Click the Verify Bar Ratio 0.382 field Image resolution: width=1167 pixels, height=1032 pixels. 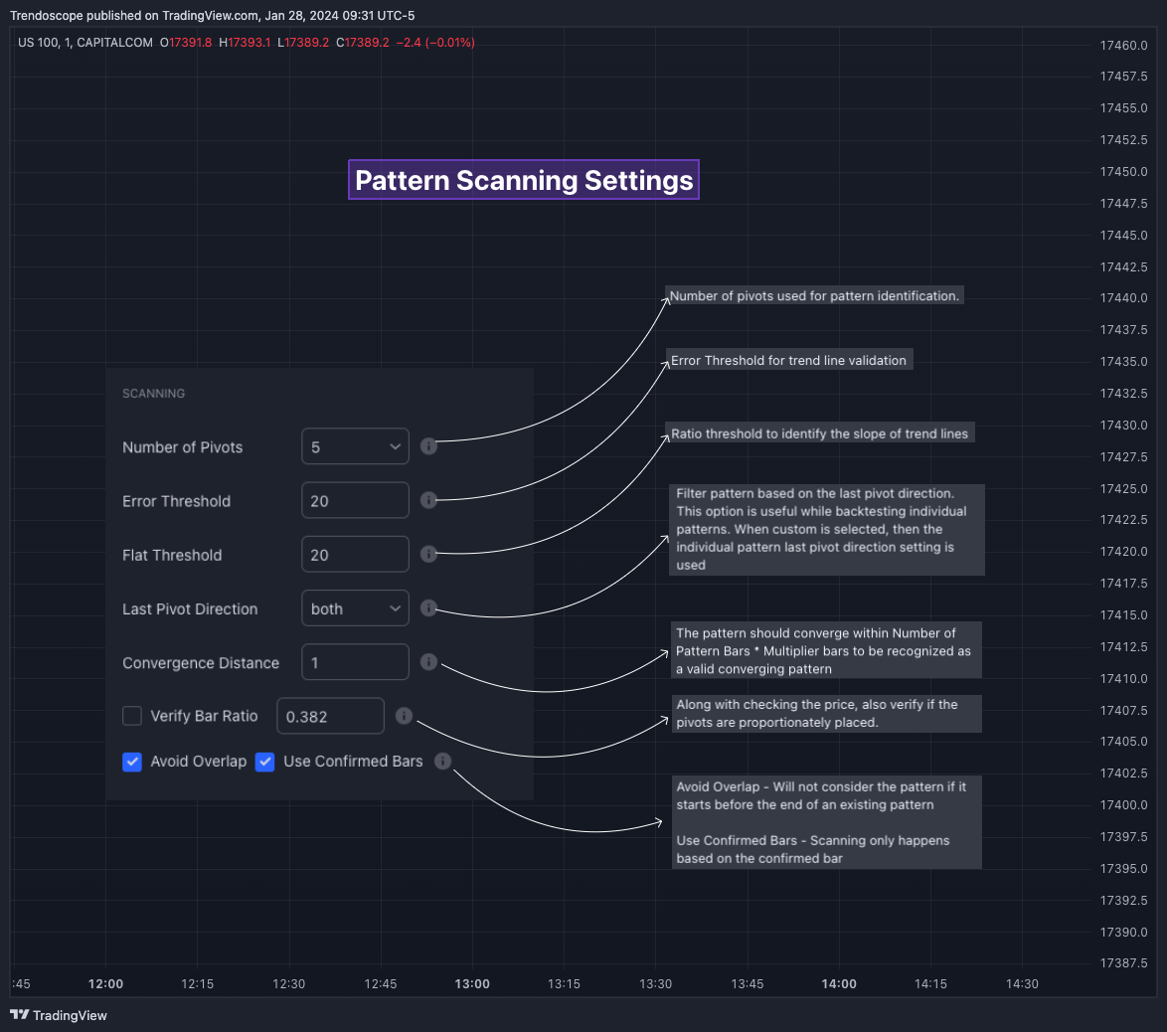click(x=330, y=716)
